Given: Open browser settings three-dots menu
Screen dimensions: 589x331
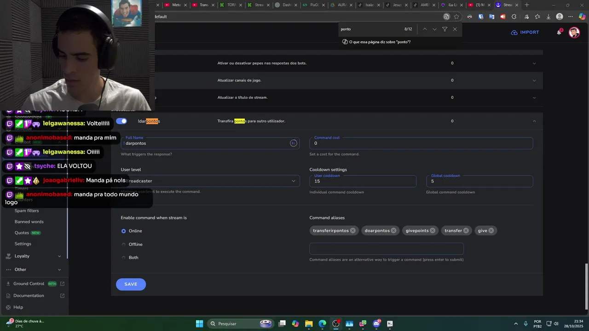Looking at the screenshot, I should coord(571,17).
